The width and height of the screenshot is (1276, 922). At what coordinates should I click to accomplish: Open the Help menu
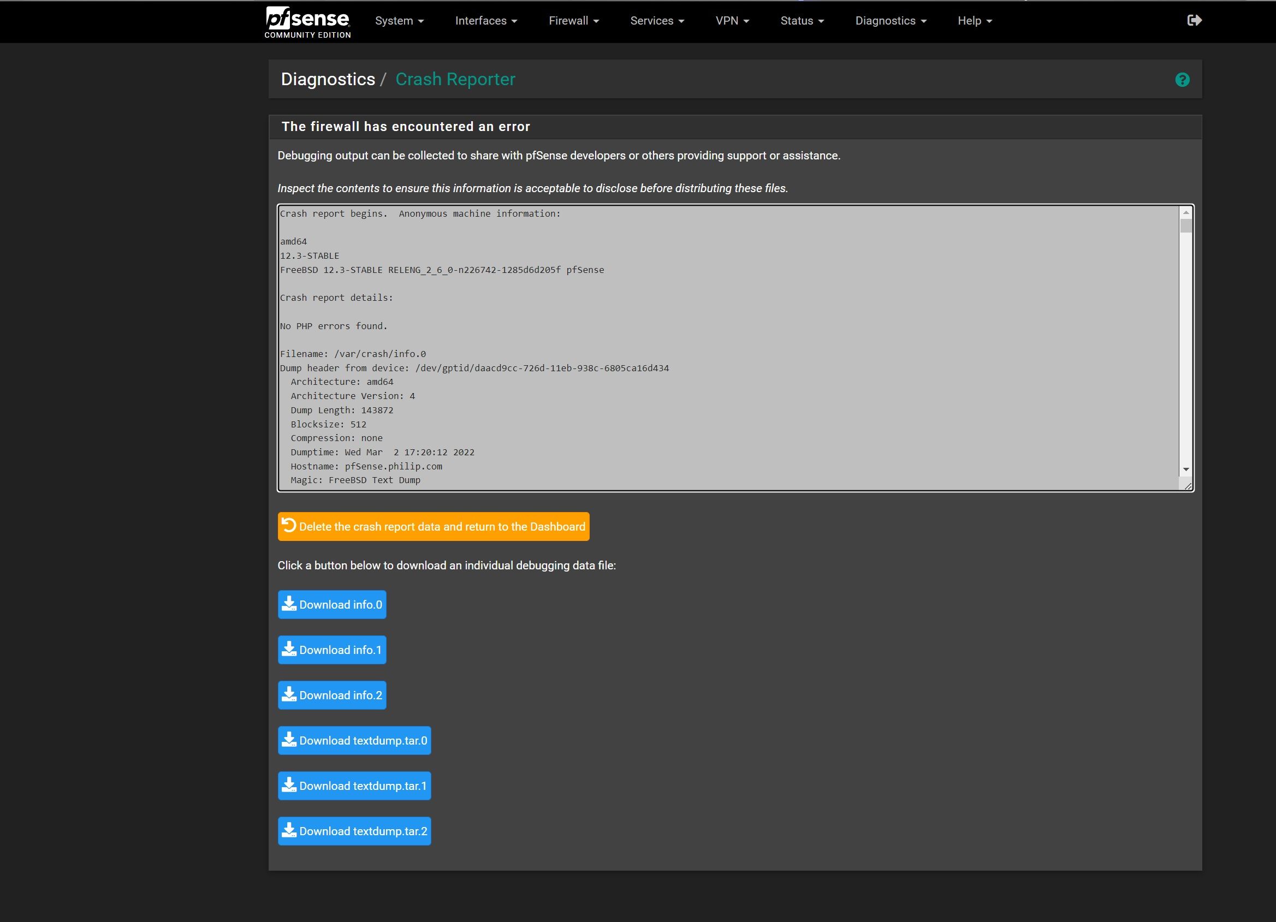click(x=974, y=21)
